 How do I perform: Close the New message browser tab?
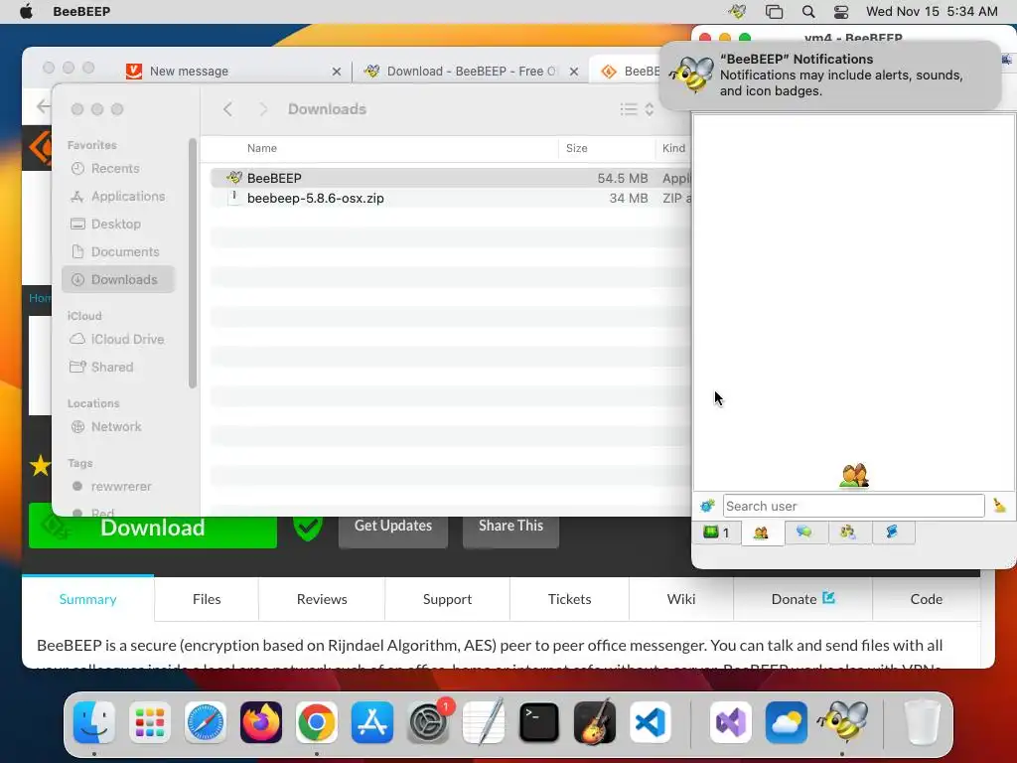(x=336, y=72)
